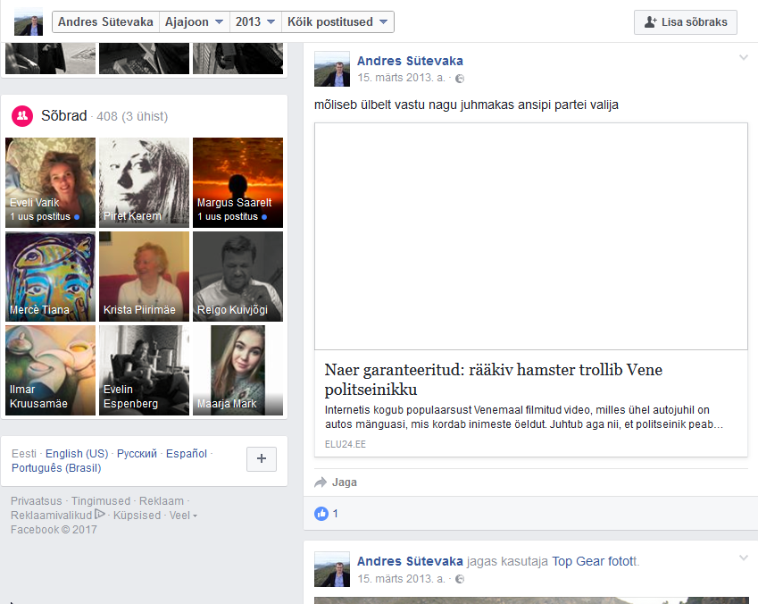The width and height of the screenshot is (758, 604).
Task: Click author avatar on Top Gear post
Action: (x=332, y=570)
